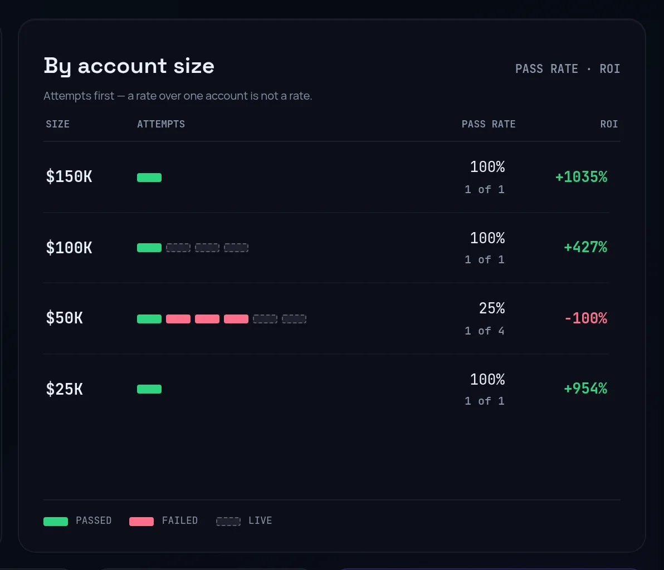Click the +954% ROI value
The image size is (664, 570).
(x=585, y=389)
